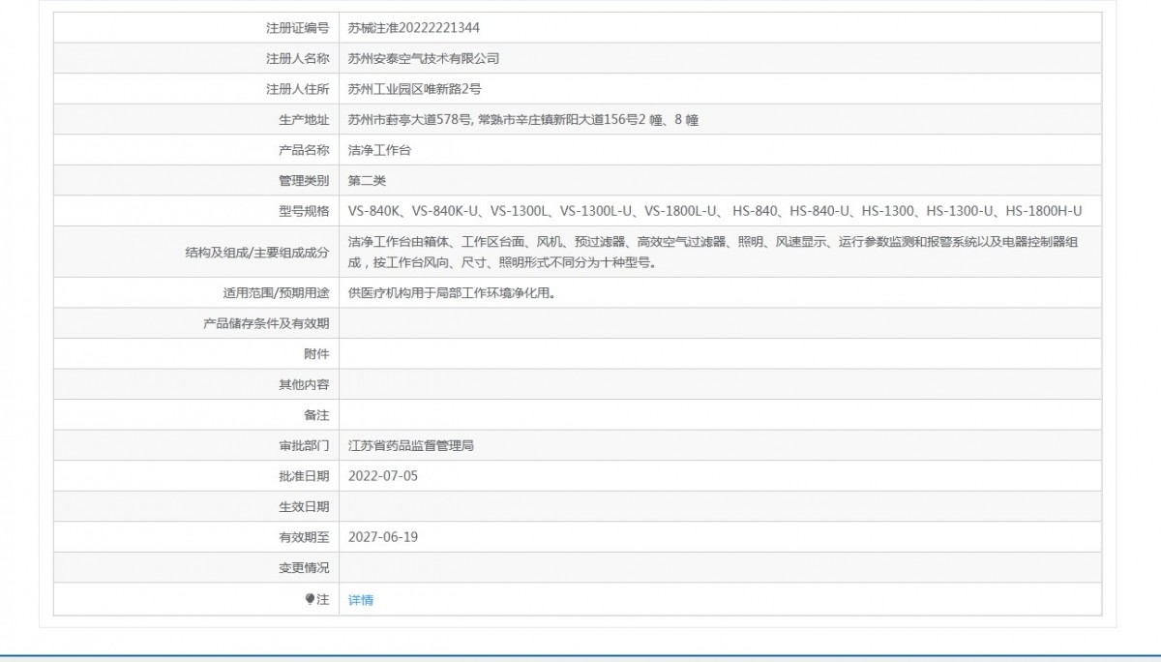Image resolution: width=1161 pixels, height=662 pixels.
Task: Click the product name value 洁净工作台
Action: [379, 151]
